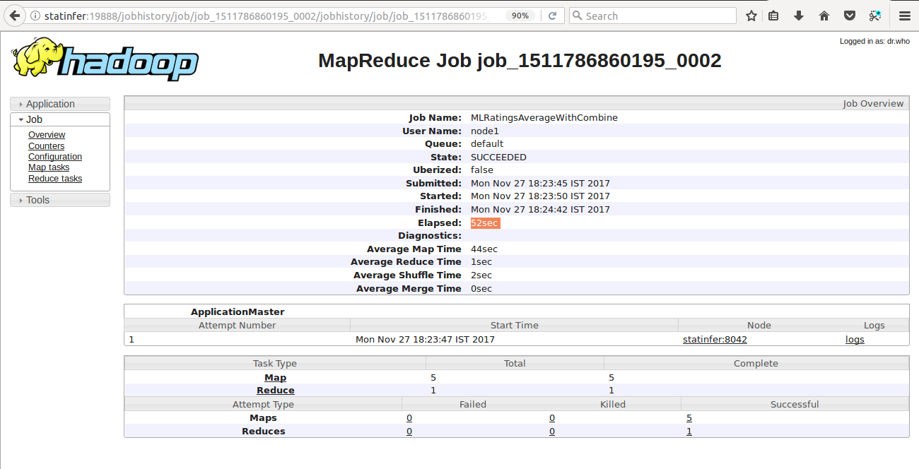Click the User Name value node1
The image size is (919, 469).
(485, 131)
